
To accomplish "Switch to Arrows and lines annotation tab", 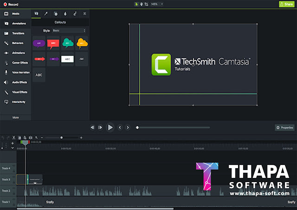I will (x=46, y=13).
